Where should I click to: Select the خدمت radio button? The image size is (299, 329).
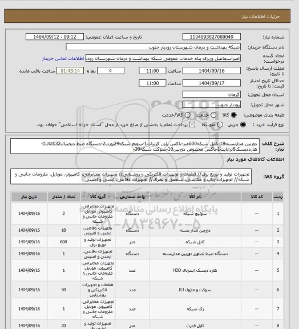(213, 115)
